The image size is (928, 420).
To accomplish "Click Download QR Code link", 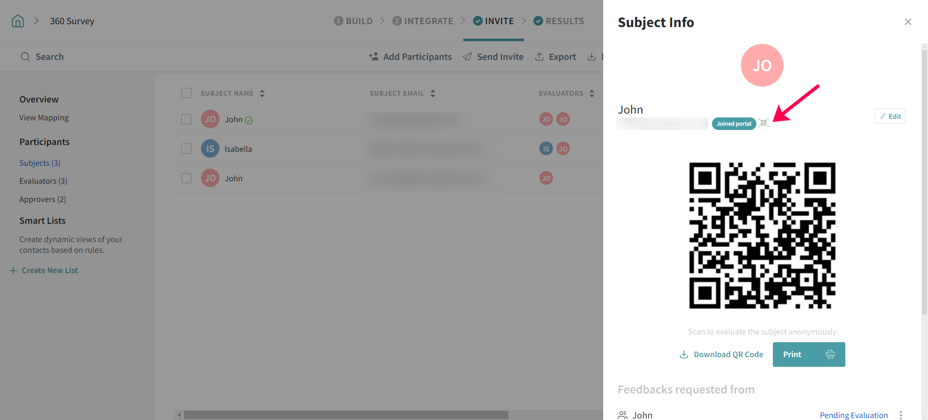I will pyautogui.click(x=722, y=354).
